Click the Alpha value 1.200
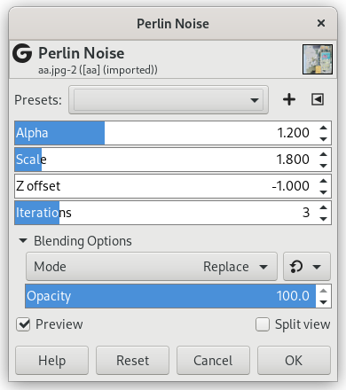346x390 pixels. click(293, 133)
